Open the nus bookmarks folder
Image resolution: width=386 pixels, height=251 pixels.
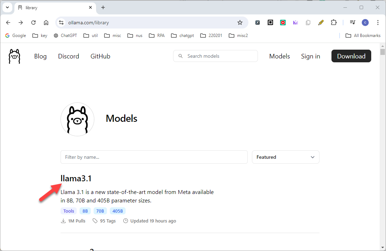(x=135, y=36)
